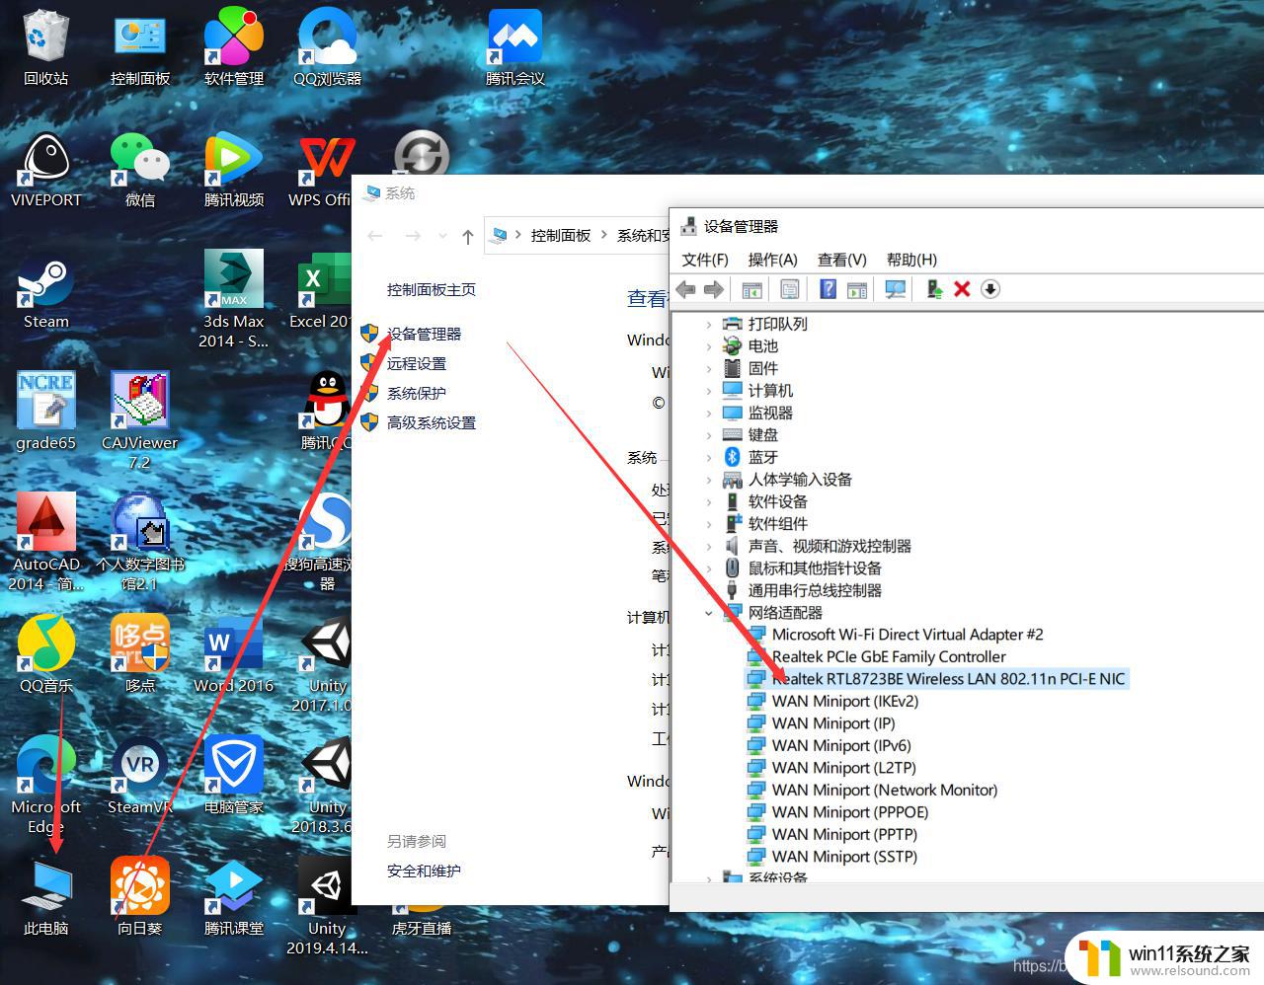Open the 查看(V) menu
This screenshot has width=1264, height=985.
pos(841,260)
